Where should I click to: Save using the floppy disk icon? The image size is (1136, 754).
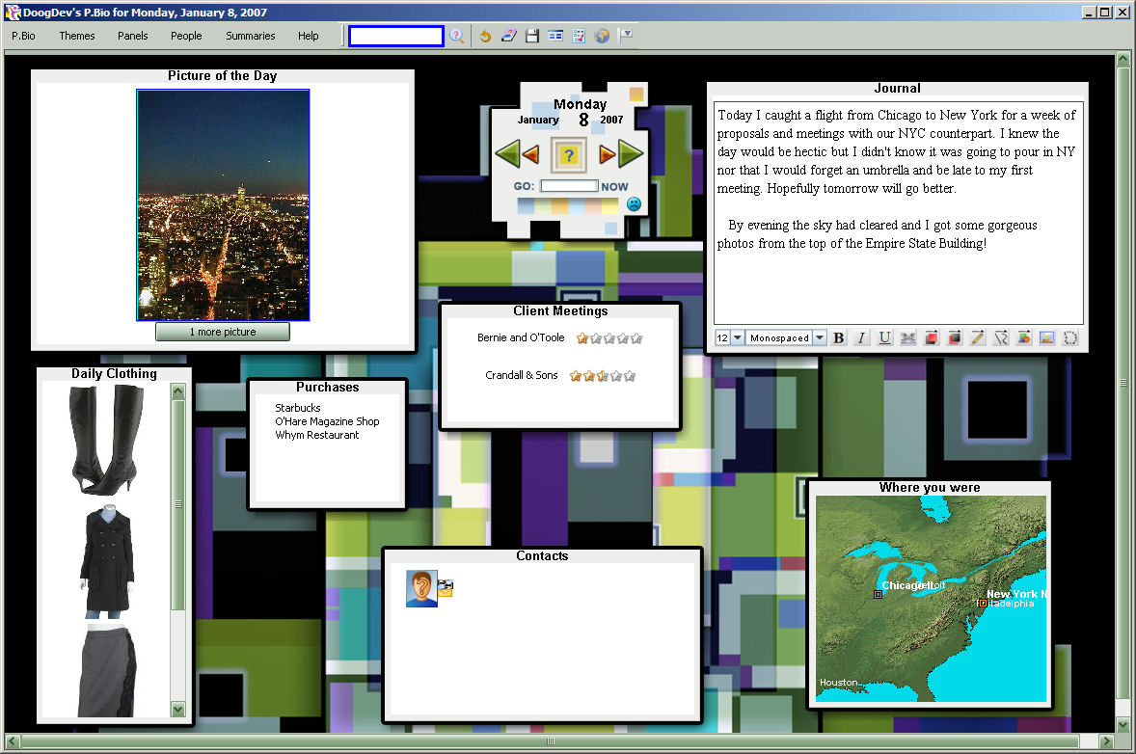point(531,36)
